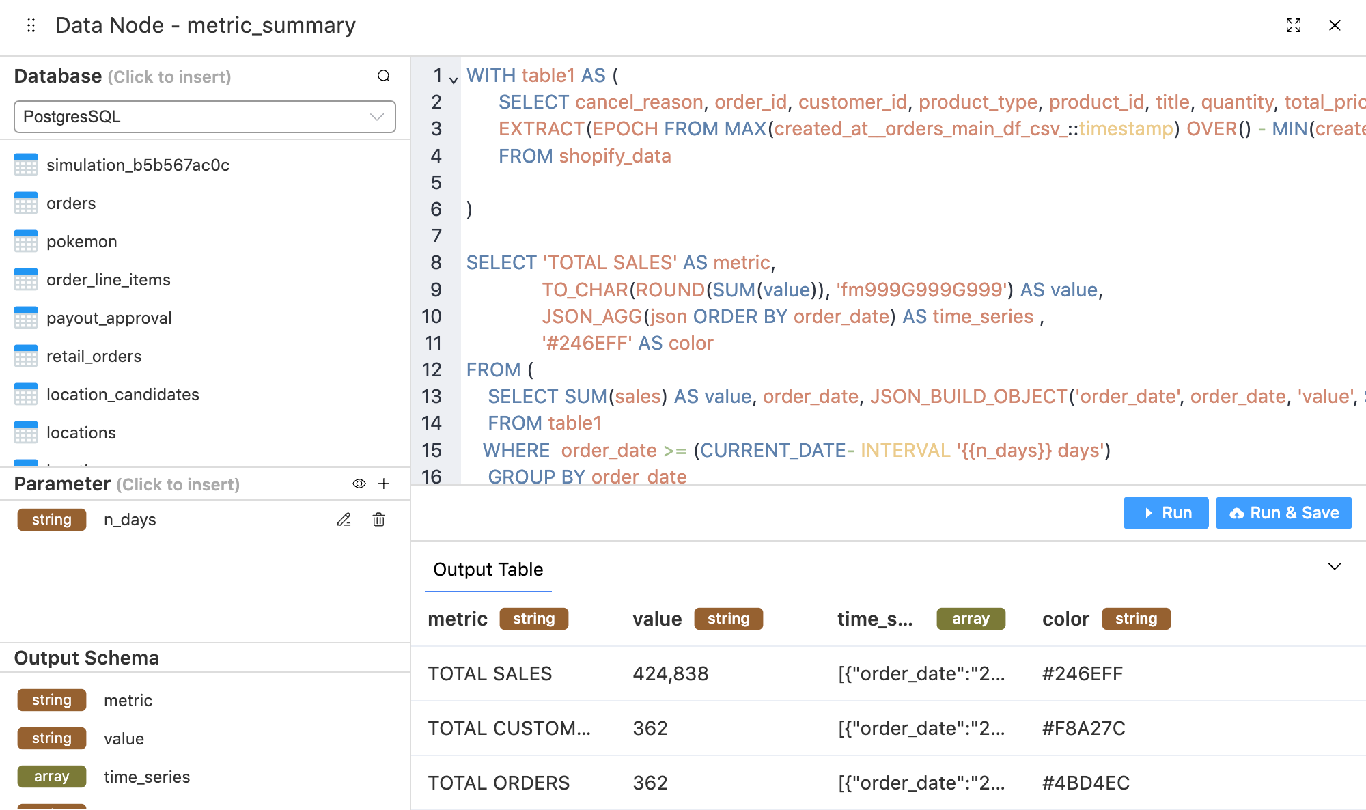This screenshot has width=1366, height=810.
Task: Close the Data Node dialog
Action: tap(1335, 25)
